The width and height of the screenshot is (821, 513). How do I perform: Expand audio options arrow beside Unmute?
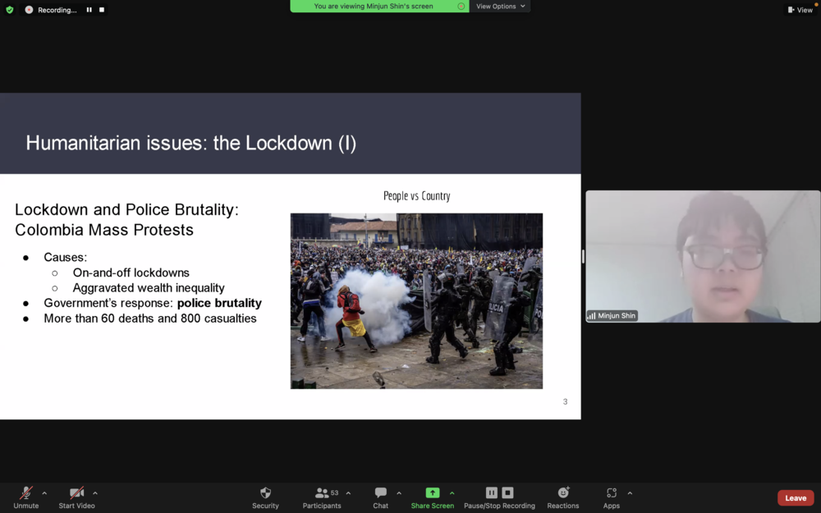44,493
